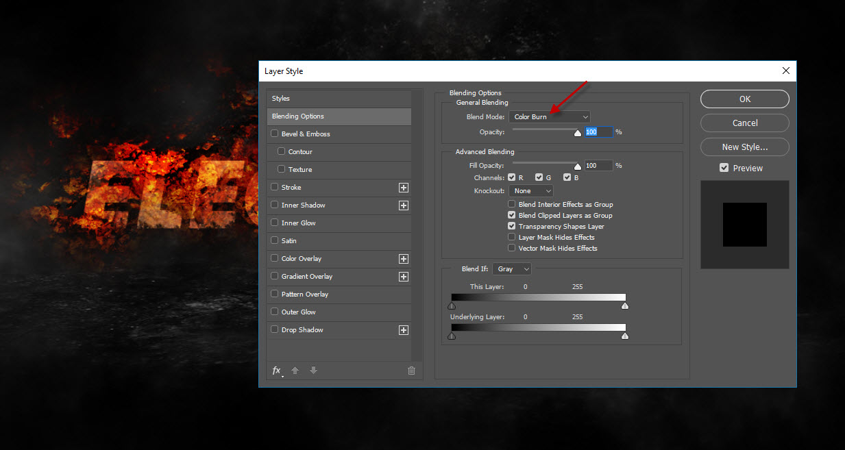
Task: Click the Opacity percentage input field
Action: coord(598,132)
